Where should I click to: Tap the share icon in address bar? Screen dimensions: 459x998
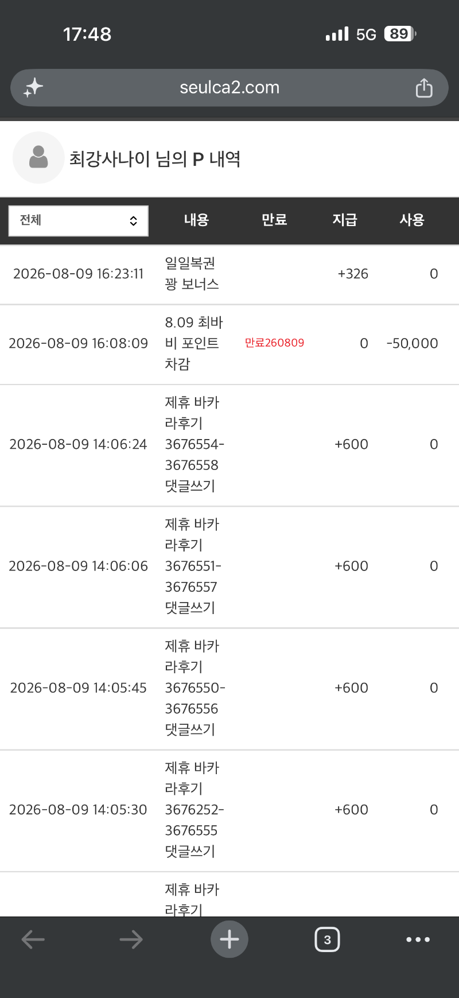pos(424,88)
